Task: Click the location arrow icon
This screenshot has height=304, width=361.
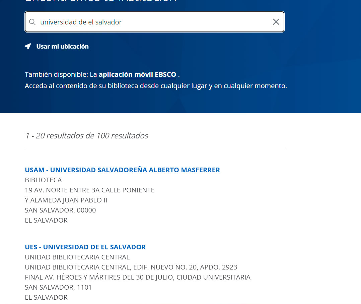Action: point(28,46)
